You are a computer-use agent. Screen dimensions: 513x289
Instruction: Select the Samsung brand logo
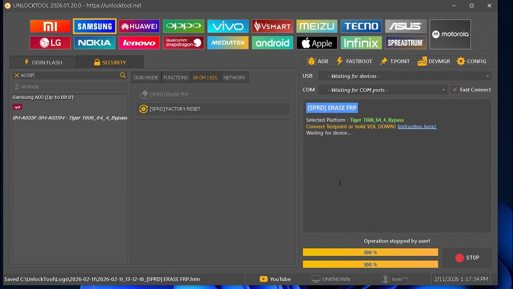(x=95, y=26)
